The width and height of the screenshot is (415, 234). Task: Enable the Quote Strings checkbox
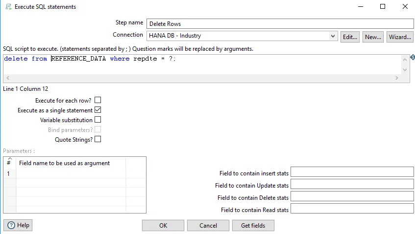(x=98, y=139)
